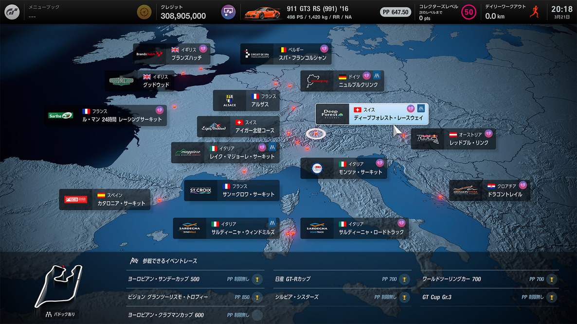Image resolution: width=577 pixels, height=324 pixels.
Task: Click the heart icon on ドラゴントレイル card
Action: [523, 185]
